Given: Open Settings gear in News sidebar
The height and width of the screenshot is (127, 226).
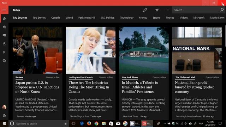Looking at the screenshot, I should [x=4, y=116].
